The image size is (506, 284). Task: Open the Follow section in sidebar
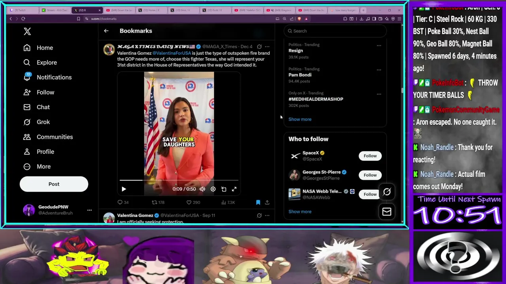[39, 92]
